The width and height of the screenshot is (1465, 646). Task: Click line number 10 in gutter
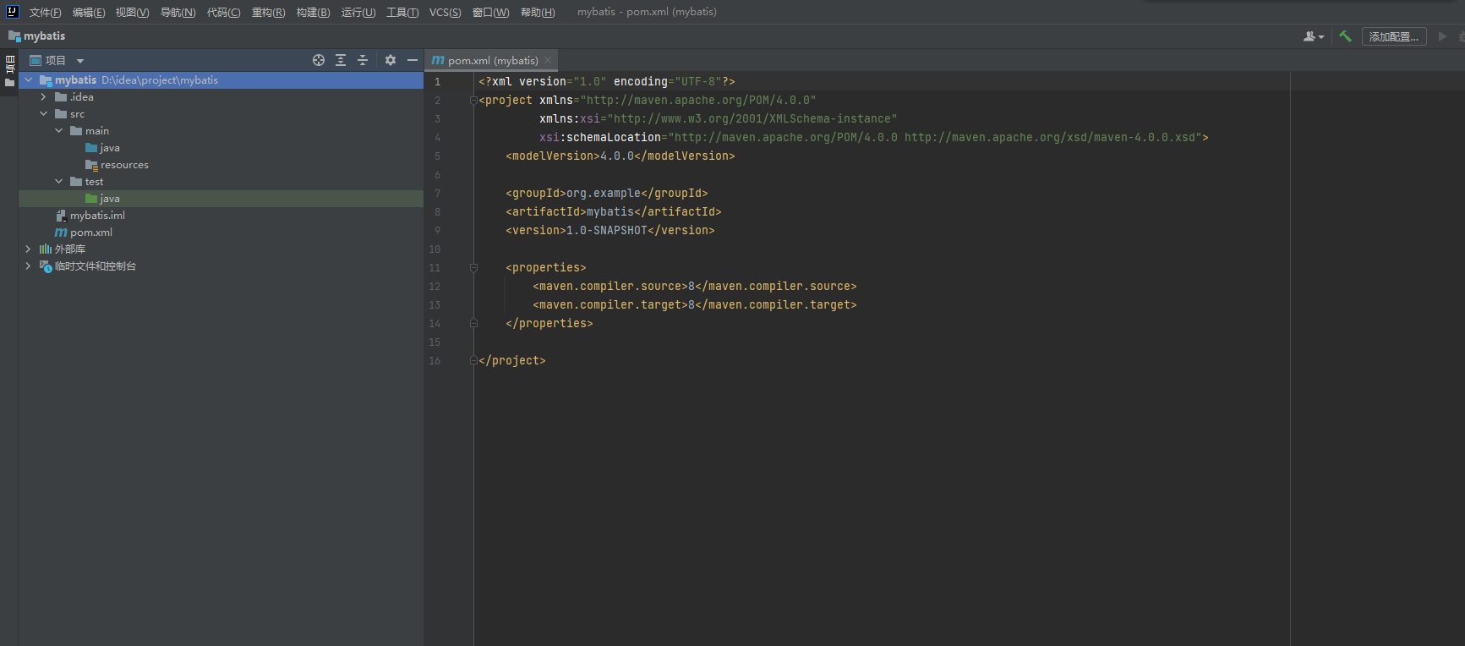[435, 249]
